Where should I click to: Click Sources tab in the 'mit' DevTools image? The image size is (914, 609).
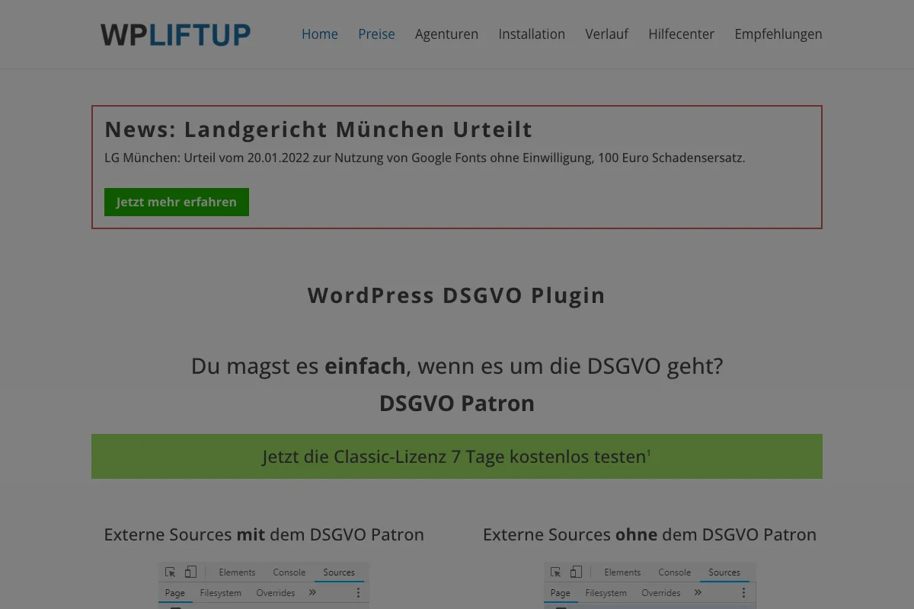click(339, 572)
